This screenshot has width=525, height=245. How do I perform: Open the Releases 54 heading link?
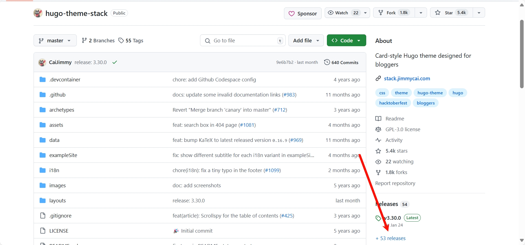click(x=392, y=204)
